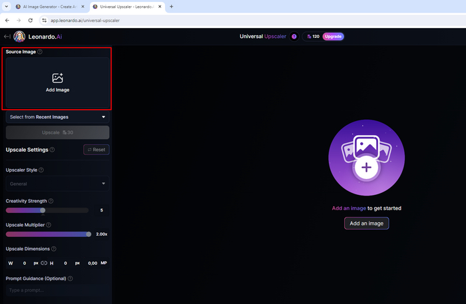The height and width of the screenshot is (304, 466).
Task: Reload the current page
Action: tap(31, 21)
